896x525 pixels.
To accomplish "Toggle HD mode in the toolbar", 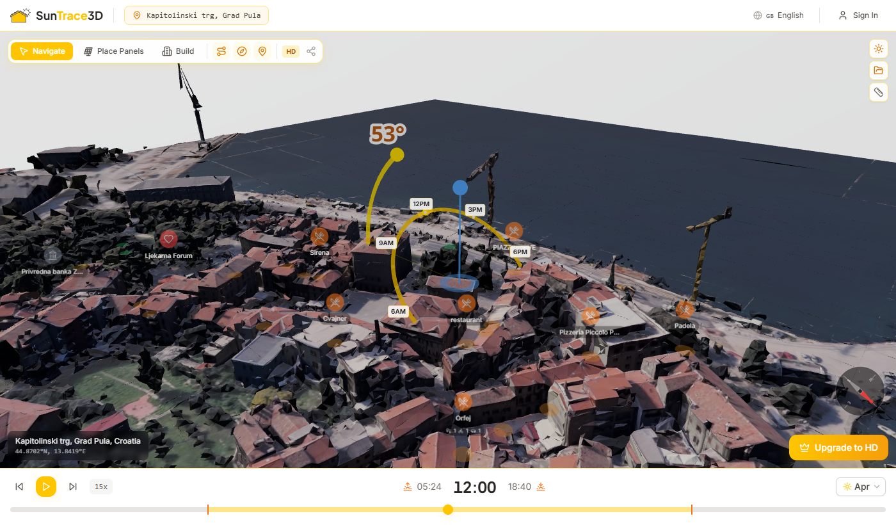I will click(291, 51).
